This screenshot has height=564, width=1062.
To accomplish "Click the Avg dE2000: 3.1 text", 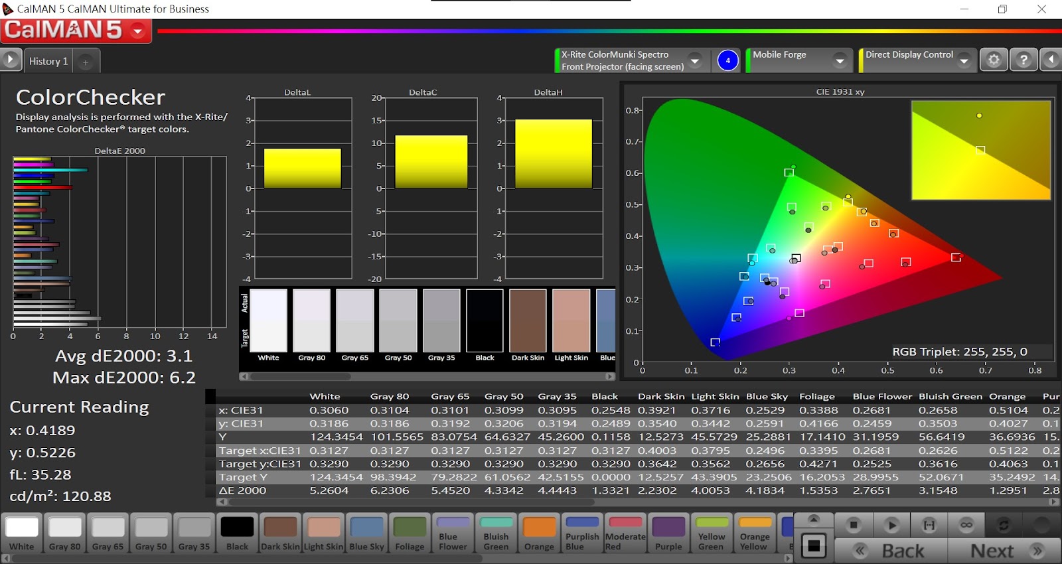I will tap(123, 356).
